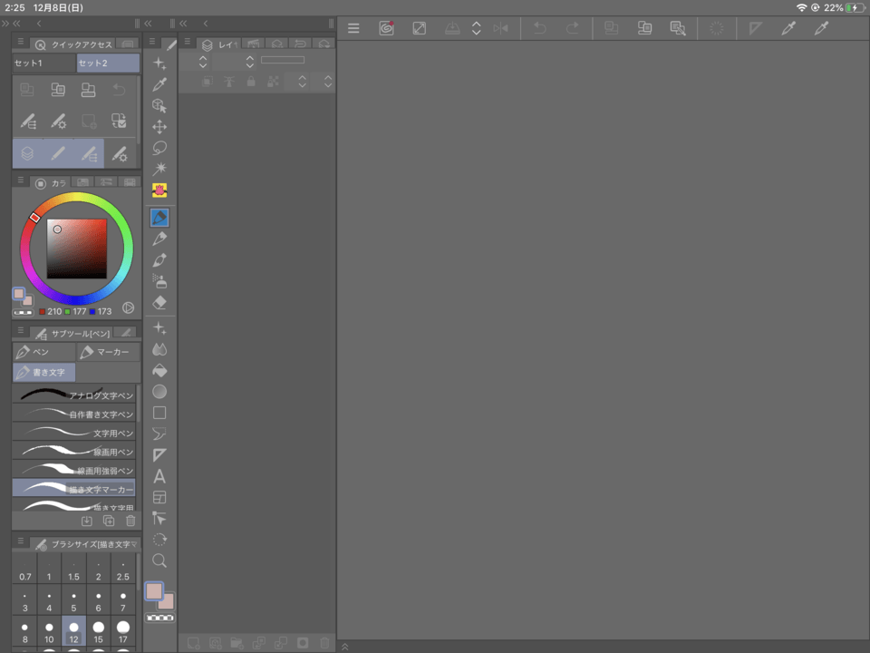The image size is (870, 653).
Task: Pick the Eyedropper tool in the toolbar
Action: click(x=159, y=84)
